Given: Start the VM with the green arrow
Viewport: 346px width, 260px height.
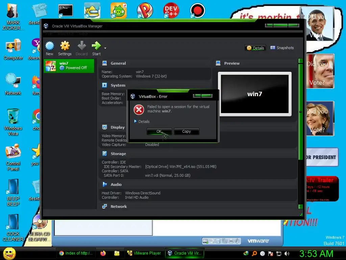Looking at the screenshot, I should (x=96, y=48).
